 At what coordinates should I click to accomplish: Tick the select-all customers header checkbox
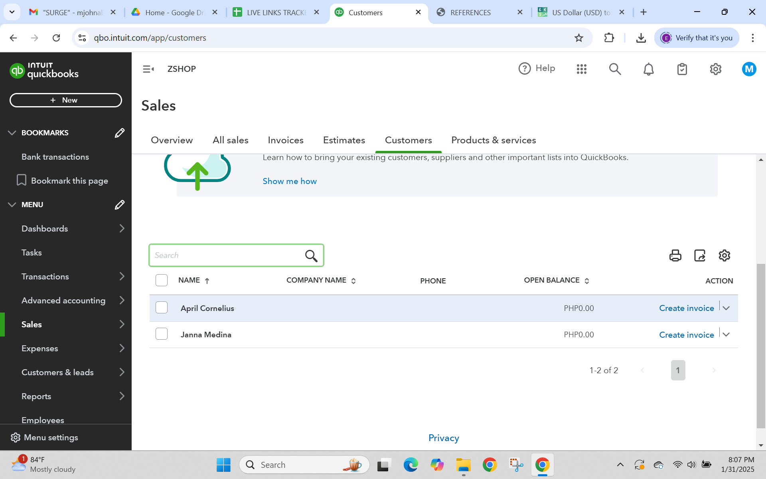pos(162,280)
